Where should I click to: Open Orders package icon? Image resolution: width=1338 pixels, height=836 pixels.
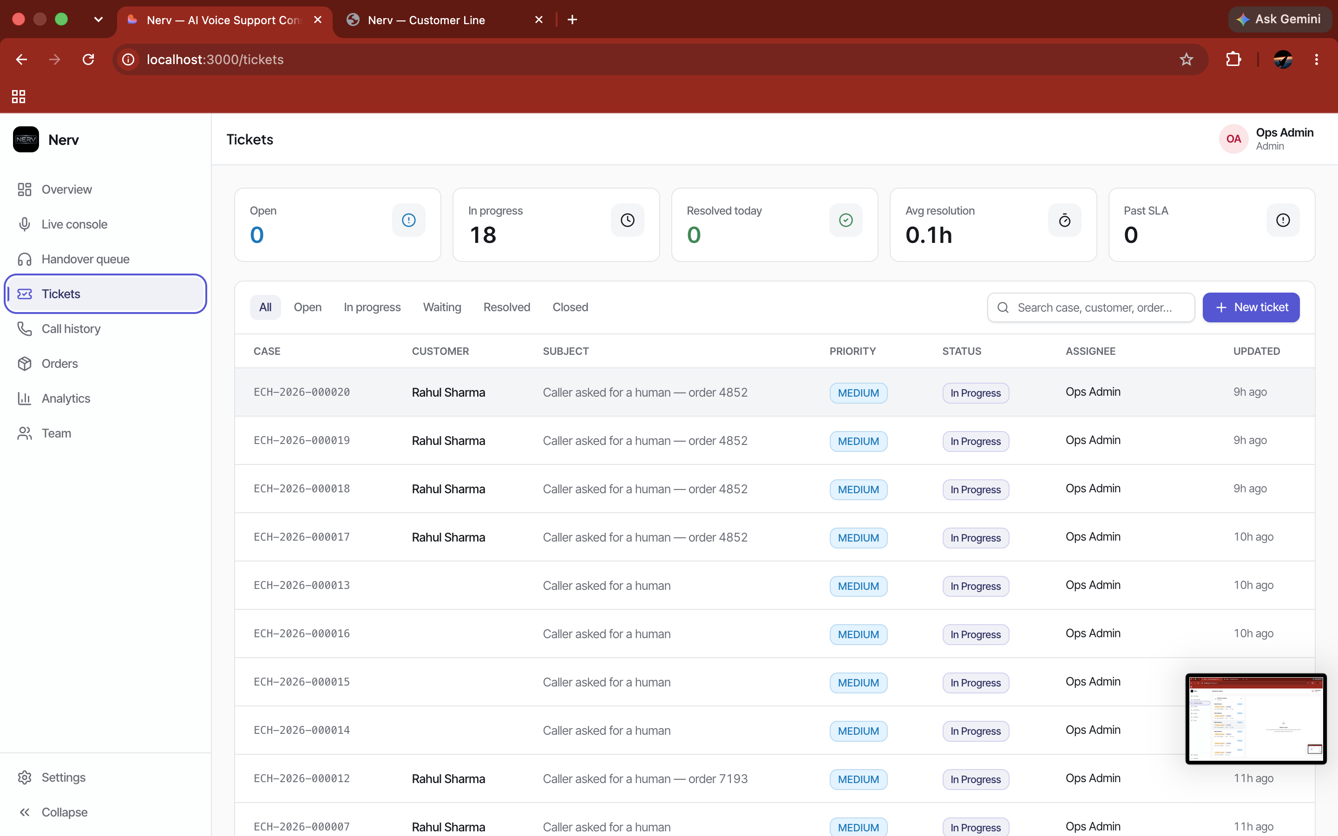pyautogui.click(x=24, y=363)
